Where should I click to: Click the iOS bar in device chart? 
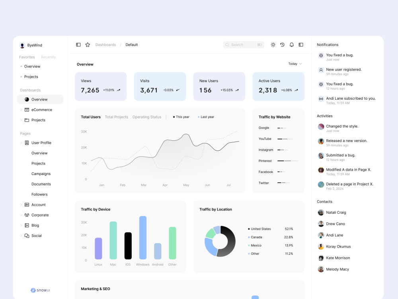coord(128,246)
